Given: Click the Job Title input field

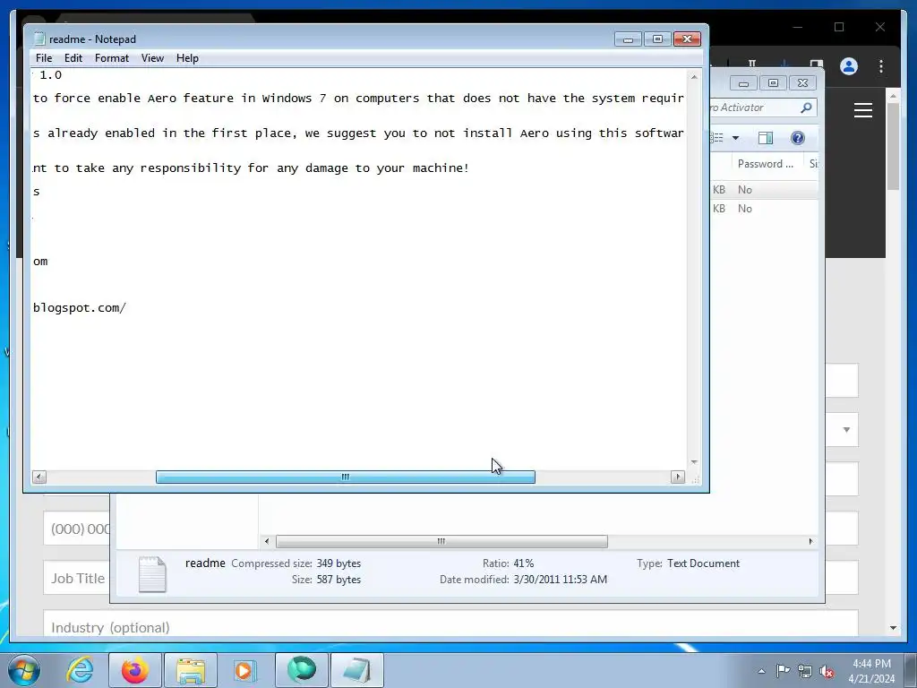Looking at the screenshot, I should point(77,578).
